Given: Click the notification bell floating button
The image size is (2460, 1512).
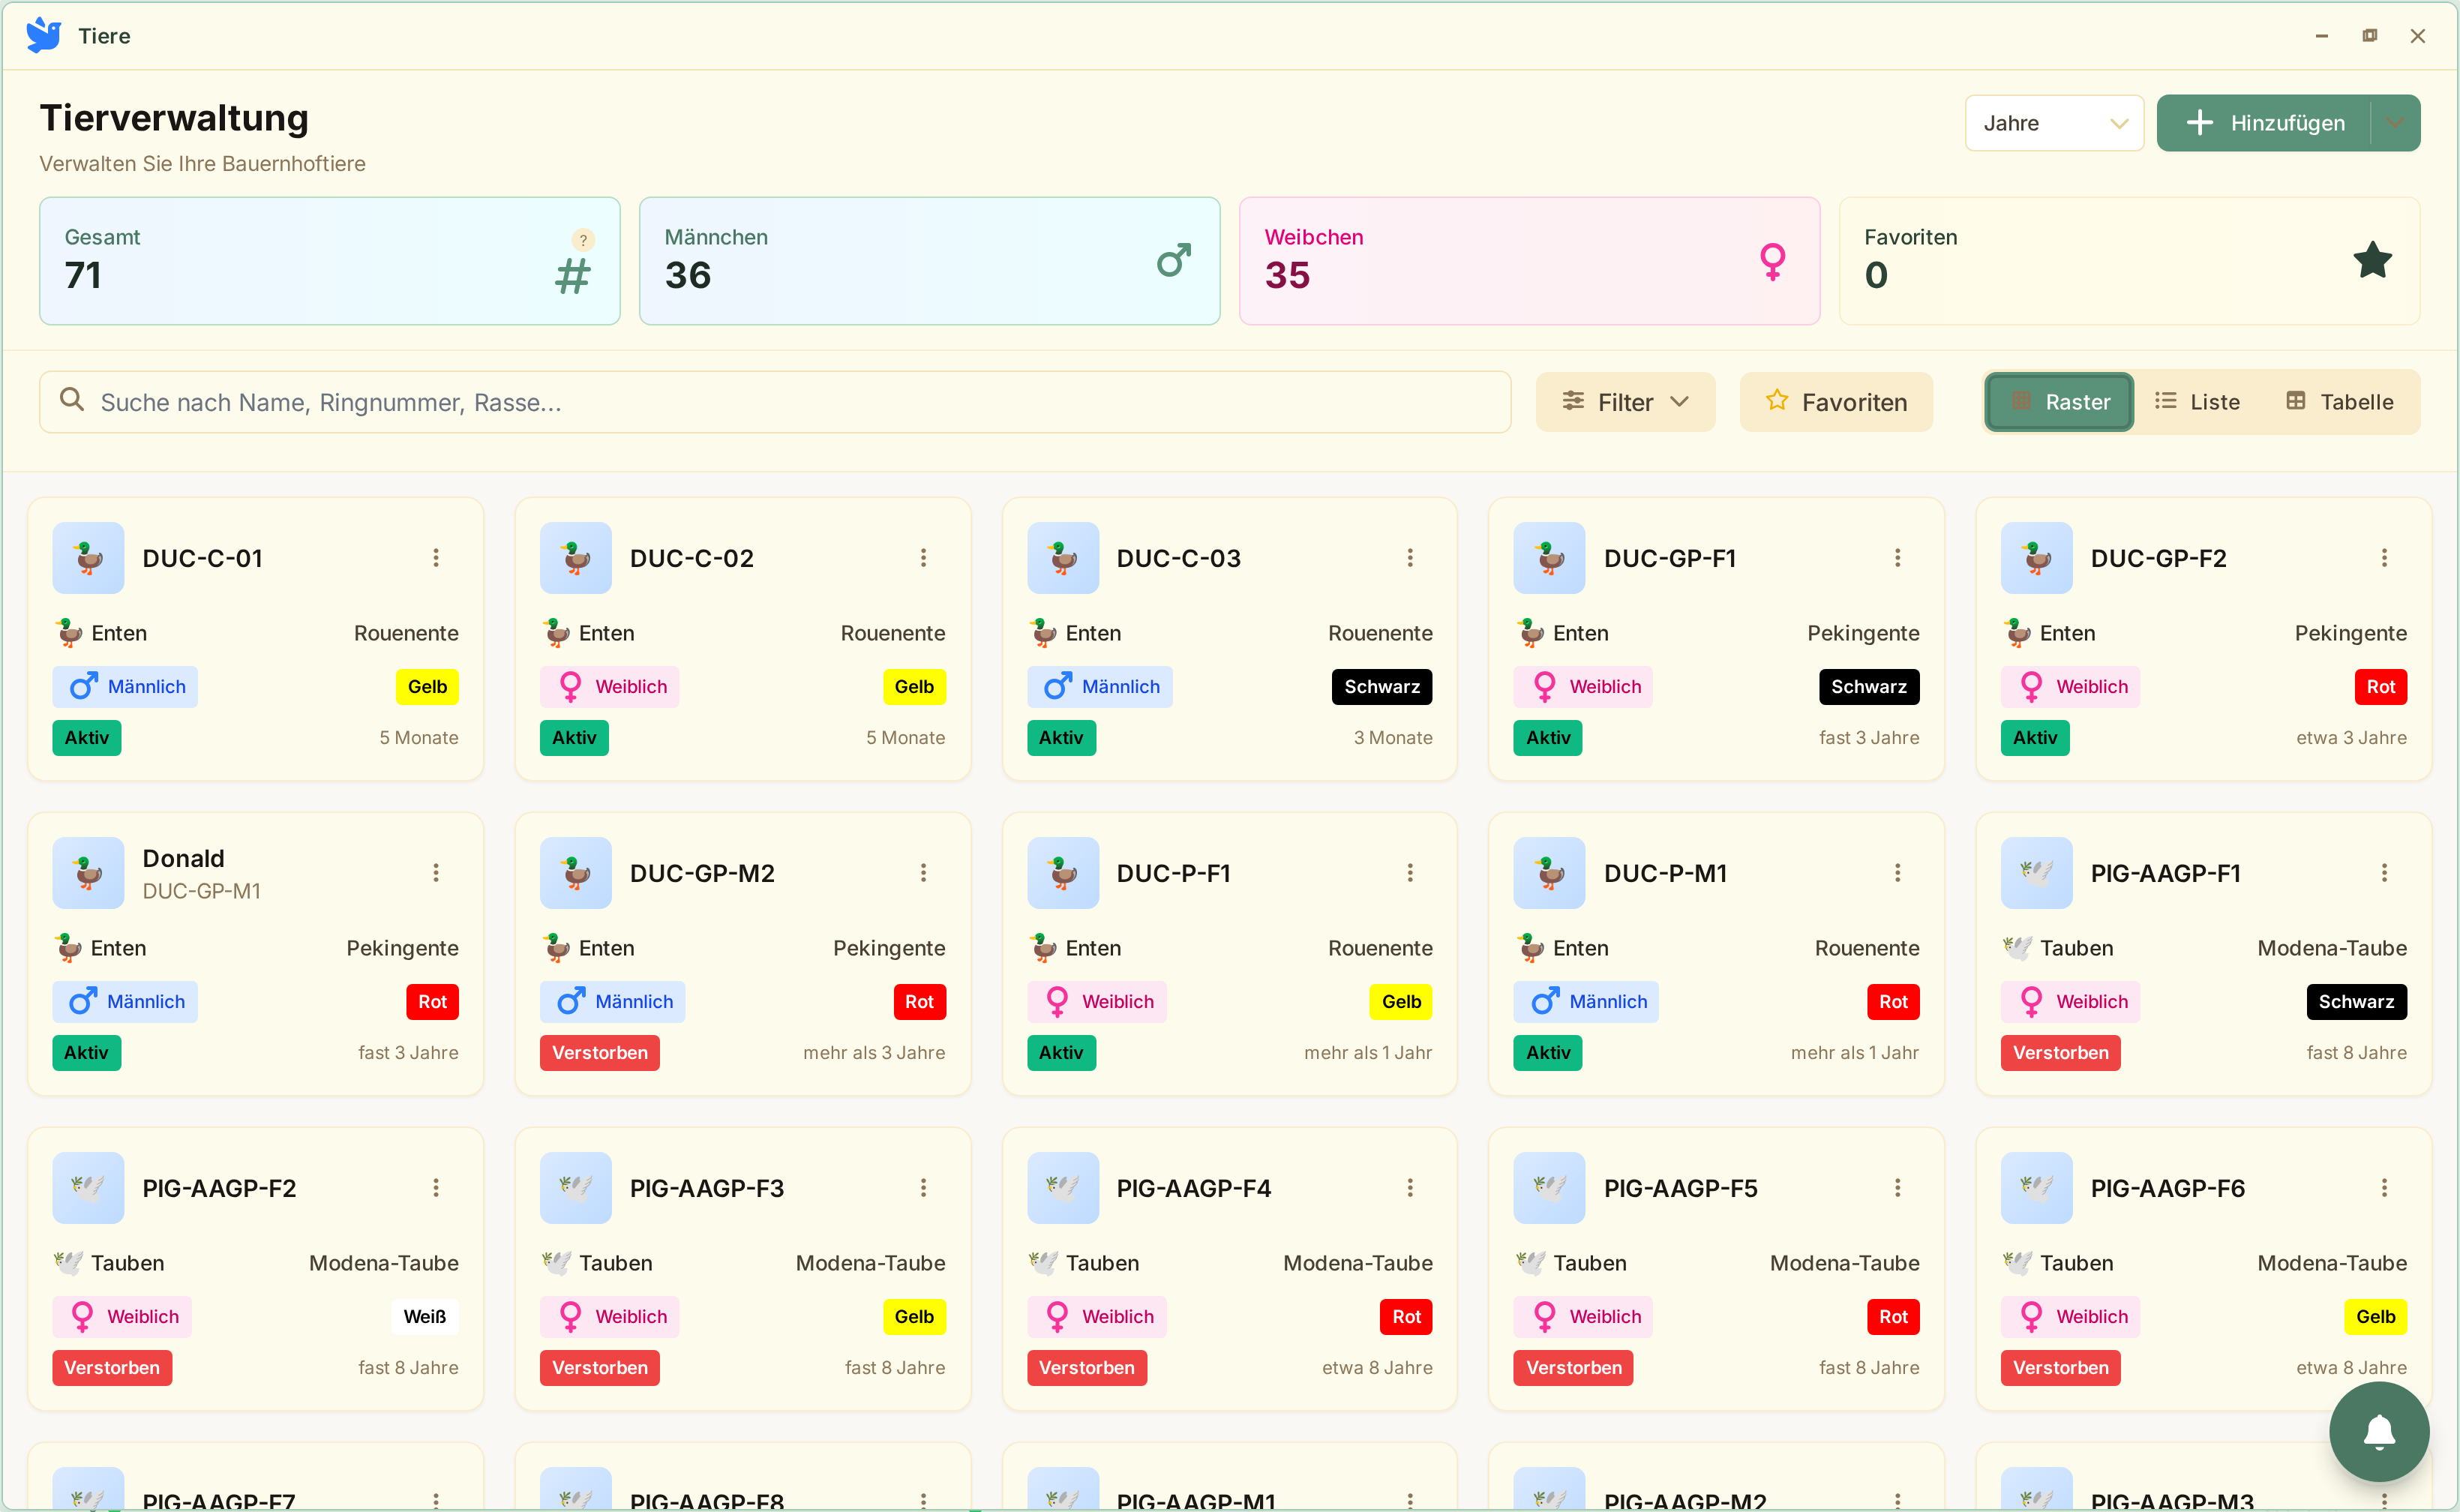Looking at the screenshot, I should click(x=2378, y=1431).
